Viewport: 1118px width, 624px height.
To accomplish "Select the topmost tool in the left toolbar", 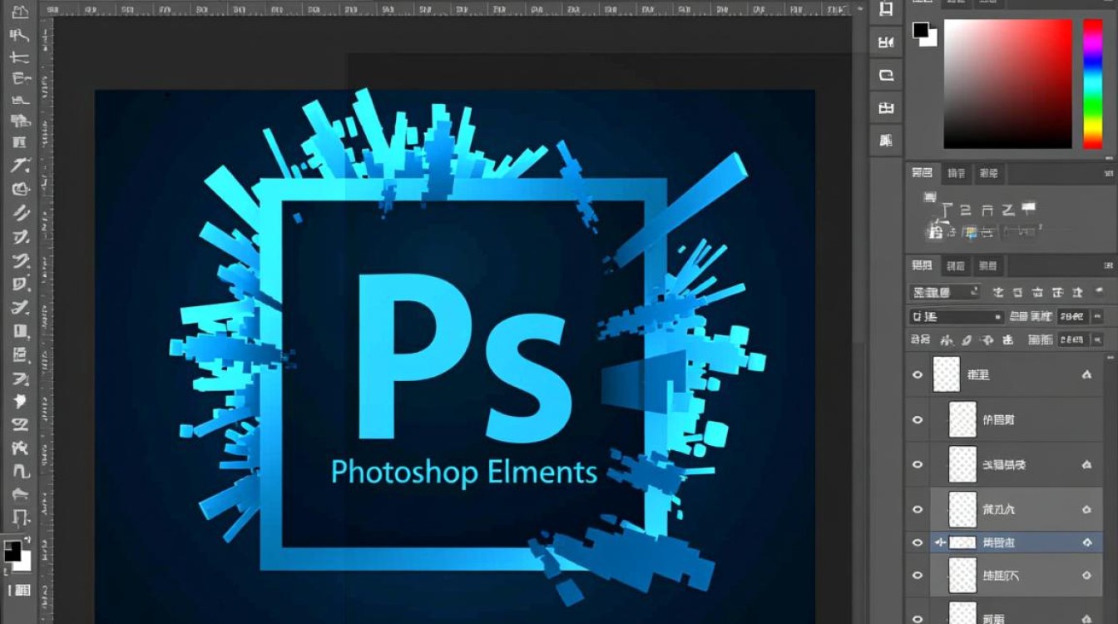I will 21,12.
